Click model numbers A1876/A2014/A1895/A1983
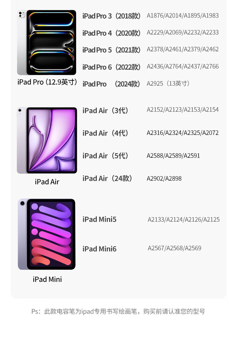Screen dimensions: 238x347 click(182, 16)
